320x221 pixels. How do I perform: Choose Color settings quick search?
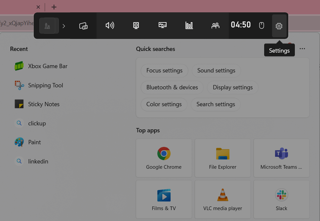pos(164,104)
